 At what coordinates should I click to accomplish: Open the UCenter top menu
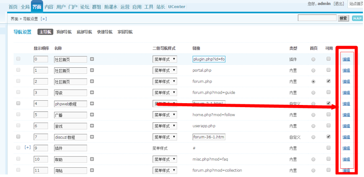tap(177, 7)
